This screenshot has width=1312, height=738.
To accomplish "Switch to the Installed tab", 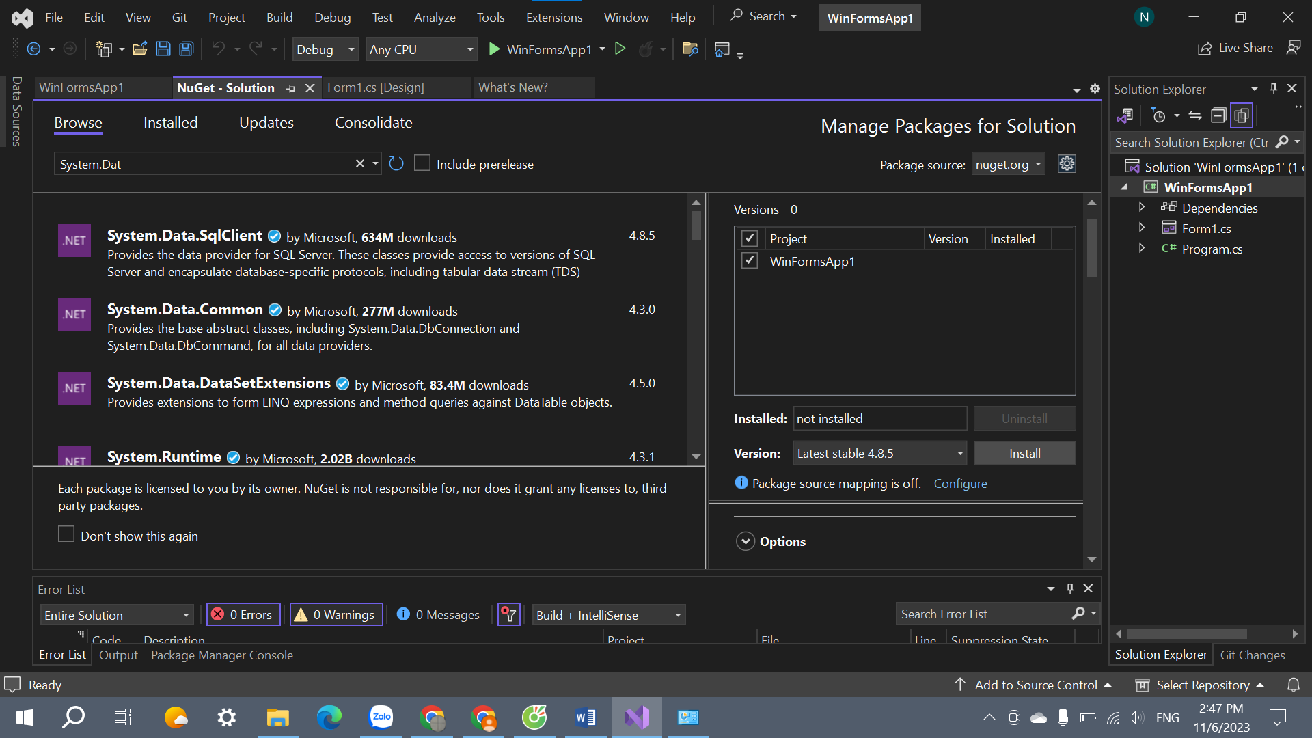I will (170, 123).
